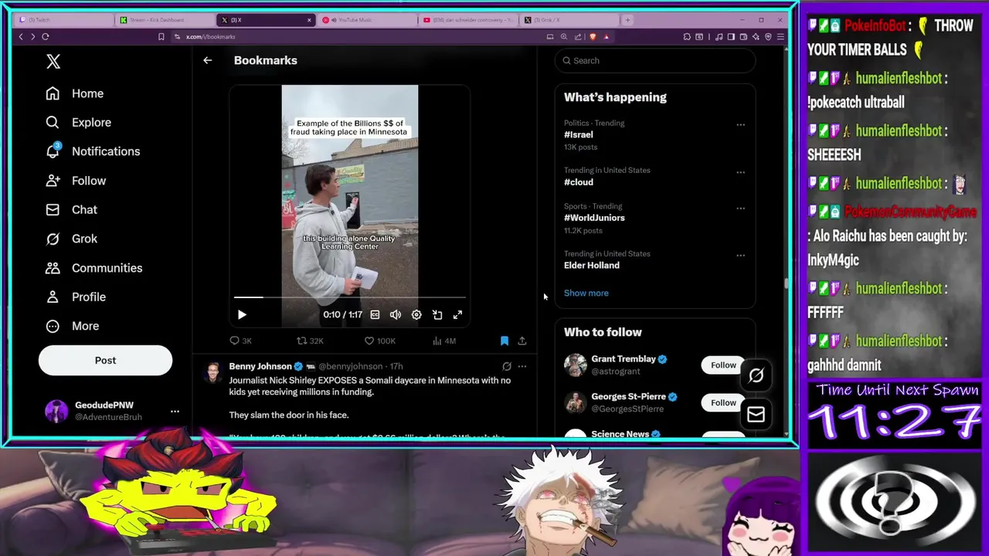Open Georges St-Pierre's profile
This screenshot has height=556, width=989.
(628, 397)
